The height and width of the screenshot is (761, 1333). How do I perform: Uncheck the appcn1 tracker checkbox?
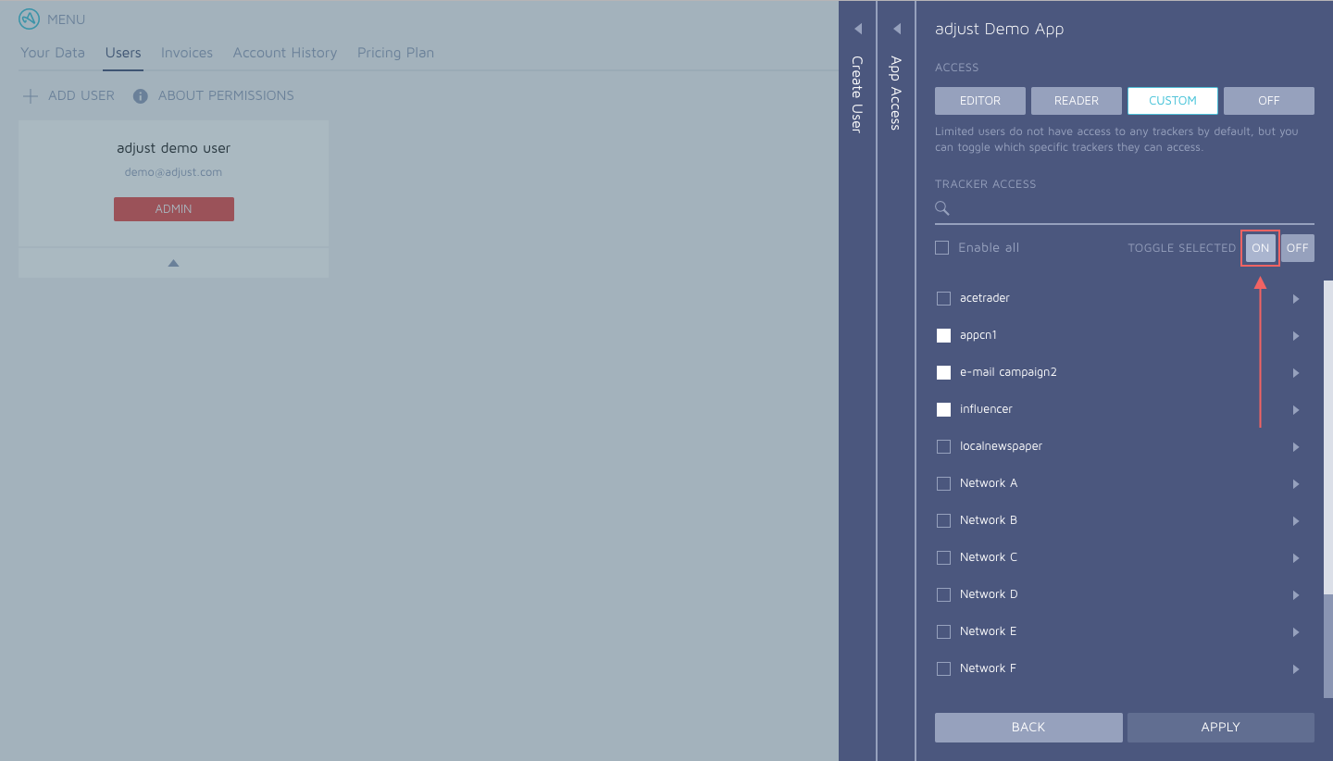pos(943,335)
